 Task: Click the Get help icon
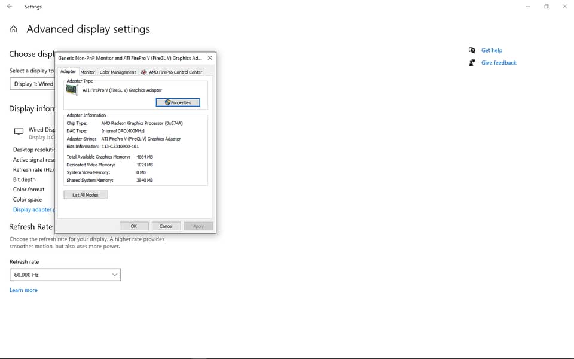tap(472, 50)
